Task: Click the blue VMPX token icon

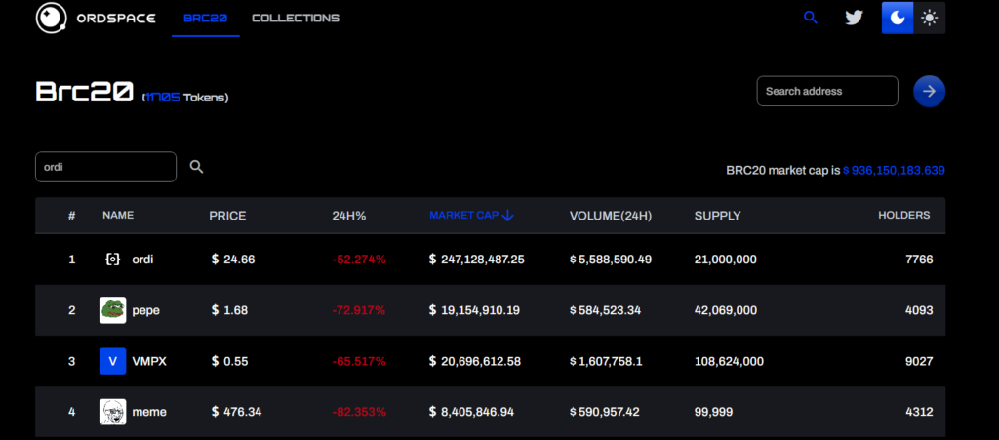Action: click(112, 361)
